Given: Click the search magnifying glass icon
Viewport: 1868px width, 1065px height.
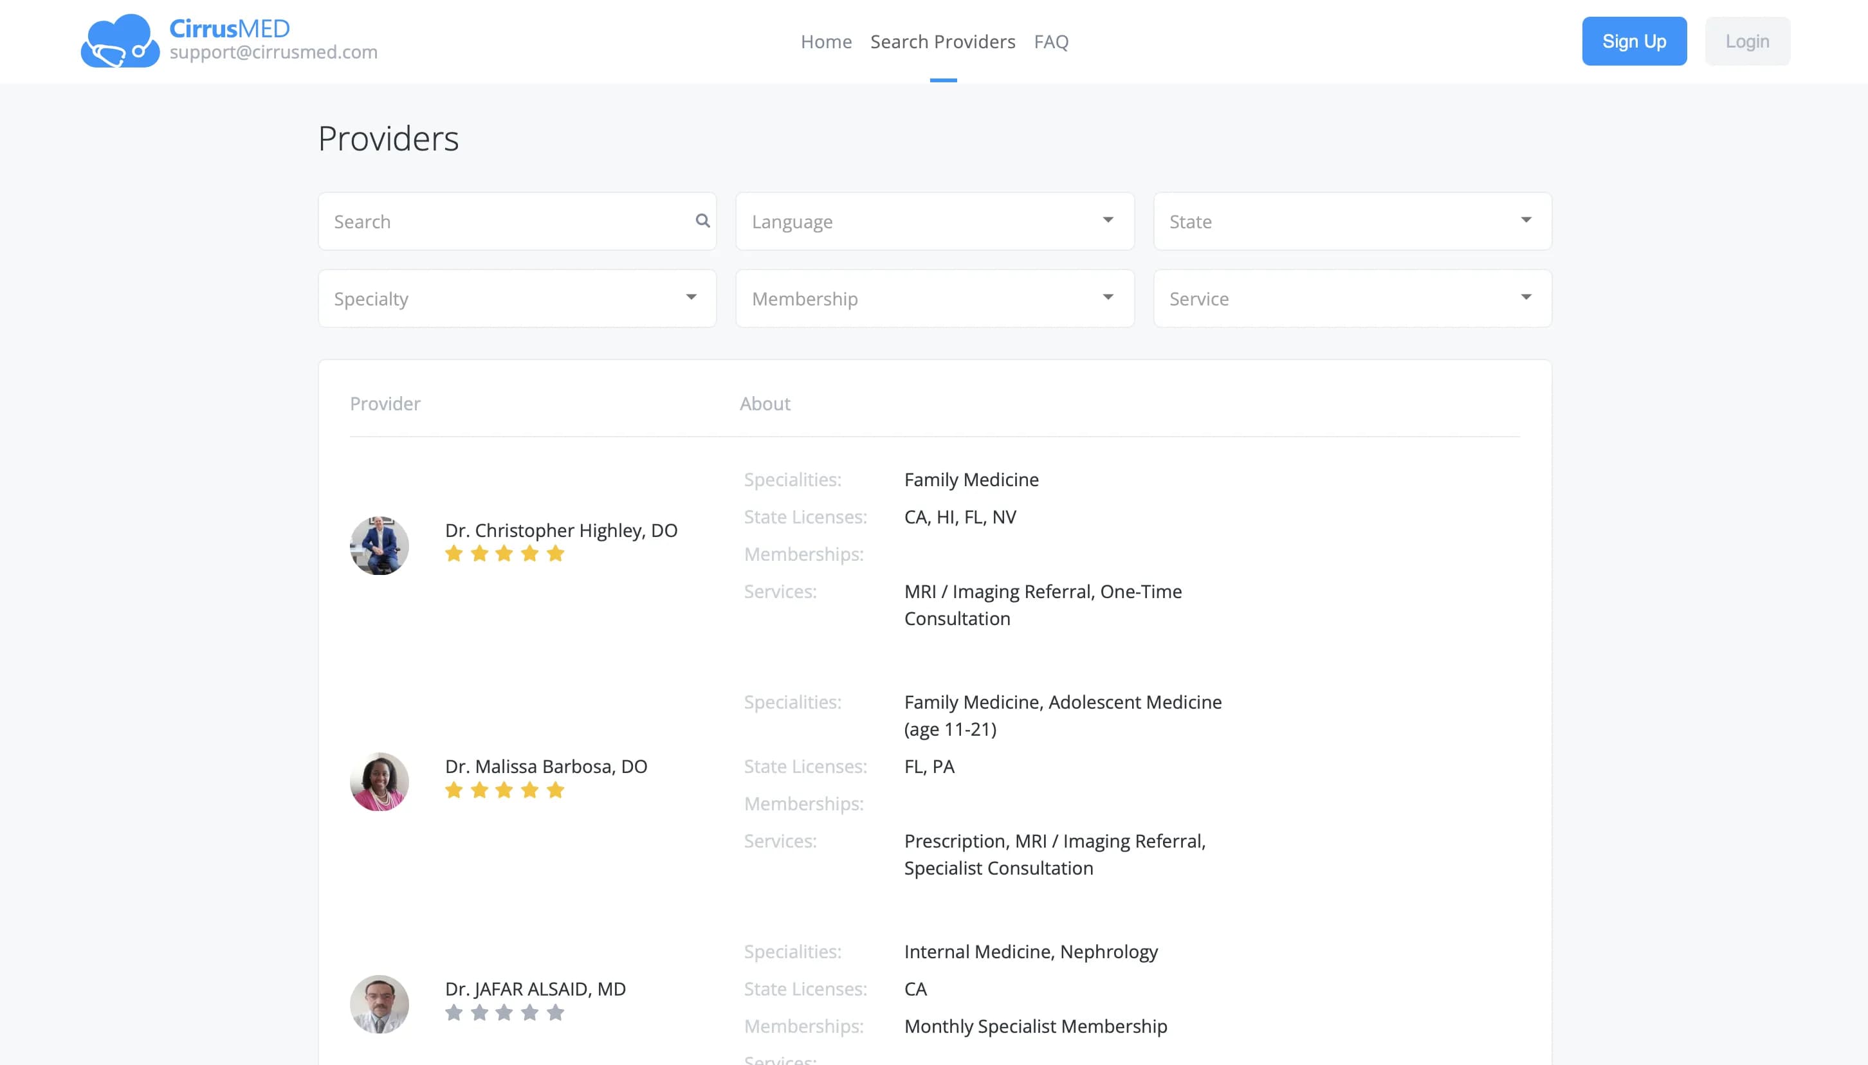Looking at the screenshot, I should (702, 221).
